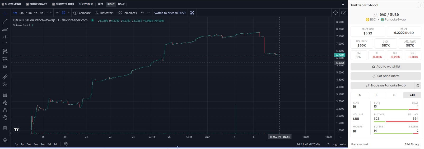Select the candlestick chart style
424x149 pixels.
[64, 13]
